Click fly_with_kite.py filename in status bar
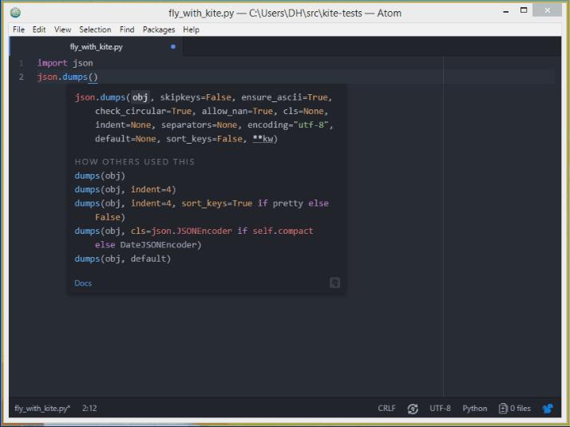This screenshot has height=427, width=570. pyautogui.click(x=42, y=408)
